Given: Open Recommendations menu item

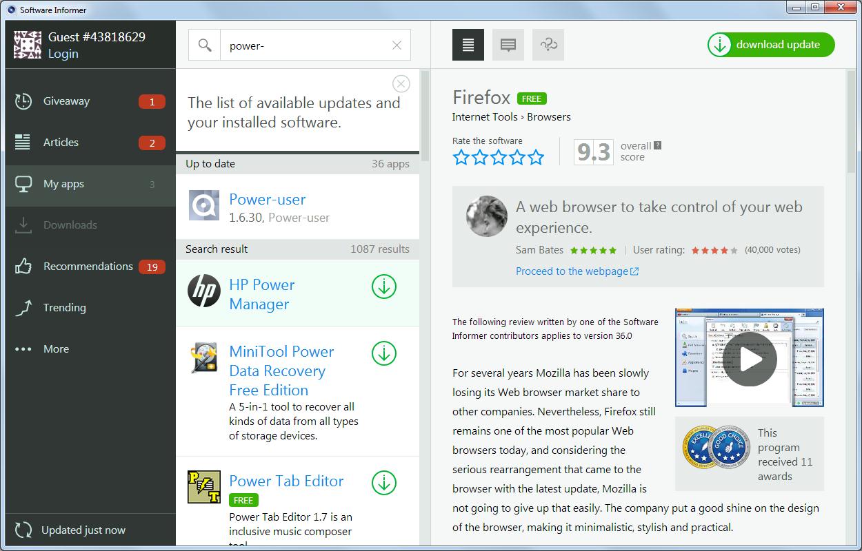Looking at the screenshot, I should coord(90,267).
